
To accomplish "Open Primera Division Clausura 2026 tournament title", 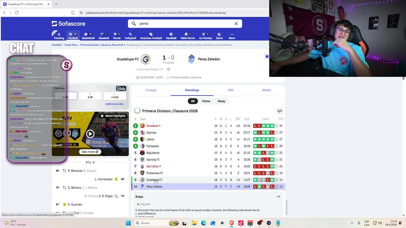I will pos(170,111).
